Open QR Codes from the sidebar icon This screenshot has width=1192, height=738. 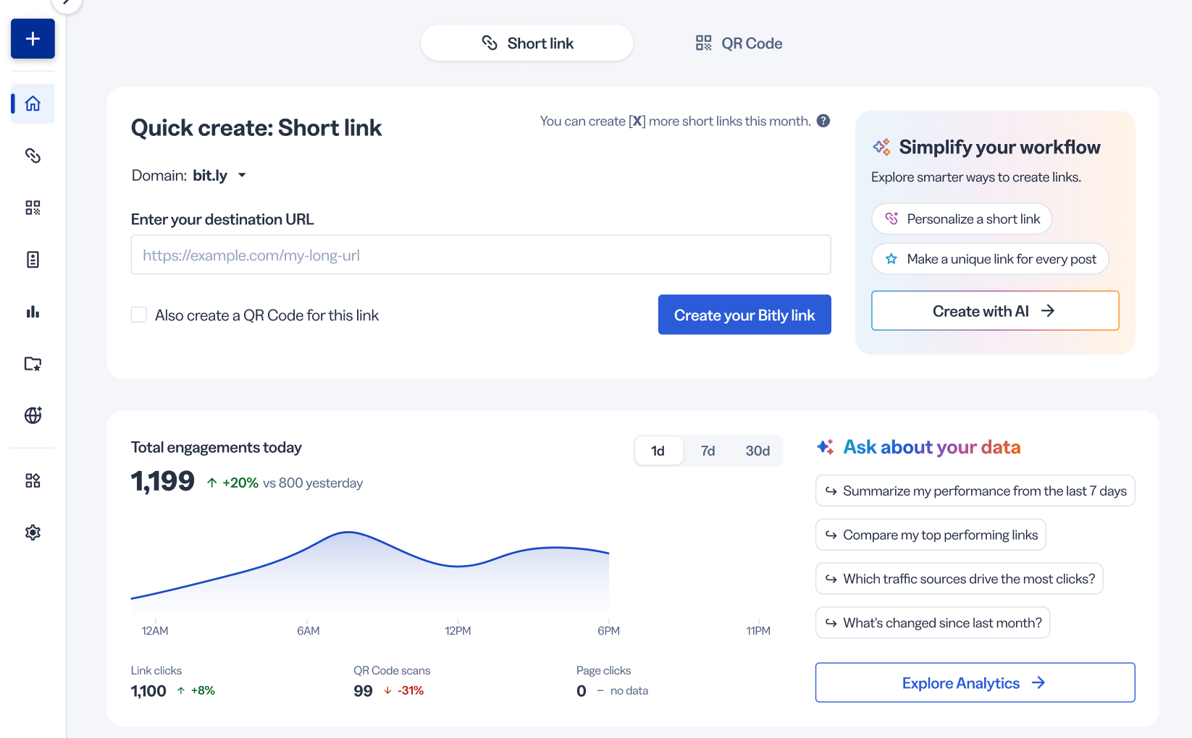[x=33, y=208]
